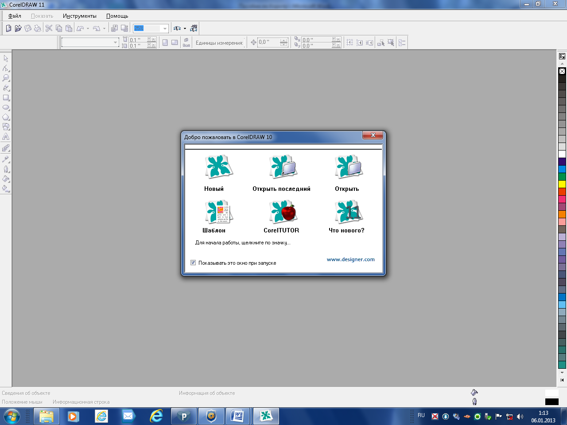Launch CorelTUTOR with the apple icon

pyautogui.click(x=283, y=212)
